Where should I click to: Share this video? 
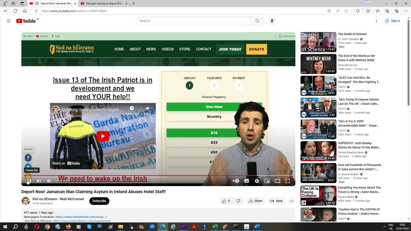point(256,201)
